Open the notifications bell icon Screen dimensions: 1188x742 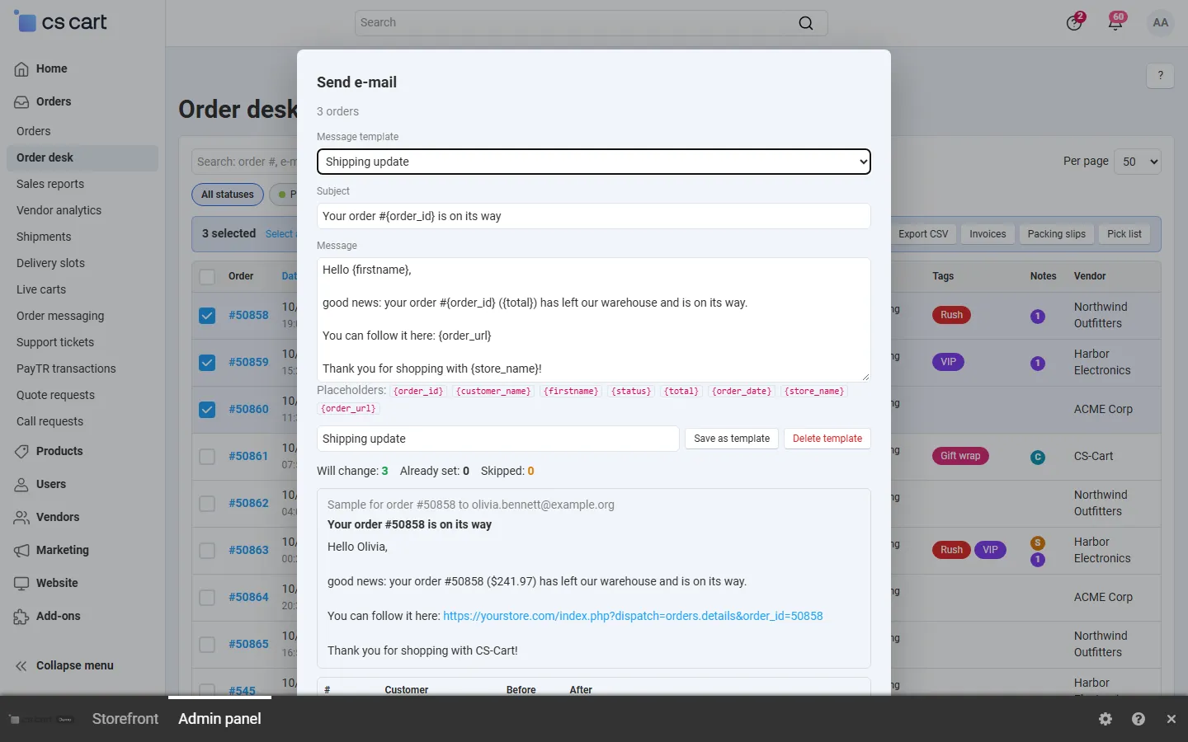pyautogui.click(x=1115, y=23)
